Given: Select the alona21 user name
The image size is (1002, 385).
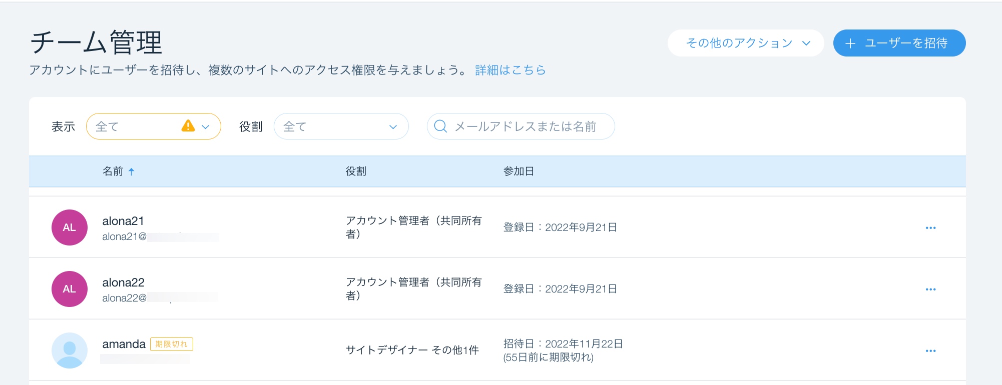Looking at the screenshot, I should pyautogui.click(x=123, y=221).
